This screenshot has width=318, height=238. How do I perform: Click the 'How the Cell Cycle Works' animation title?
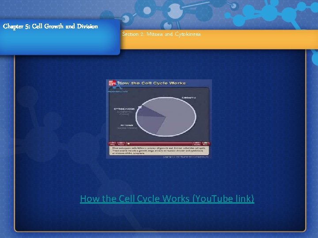(152, 83)
